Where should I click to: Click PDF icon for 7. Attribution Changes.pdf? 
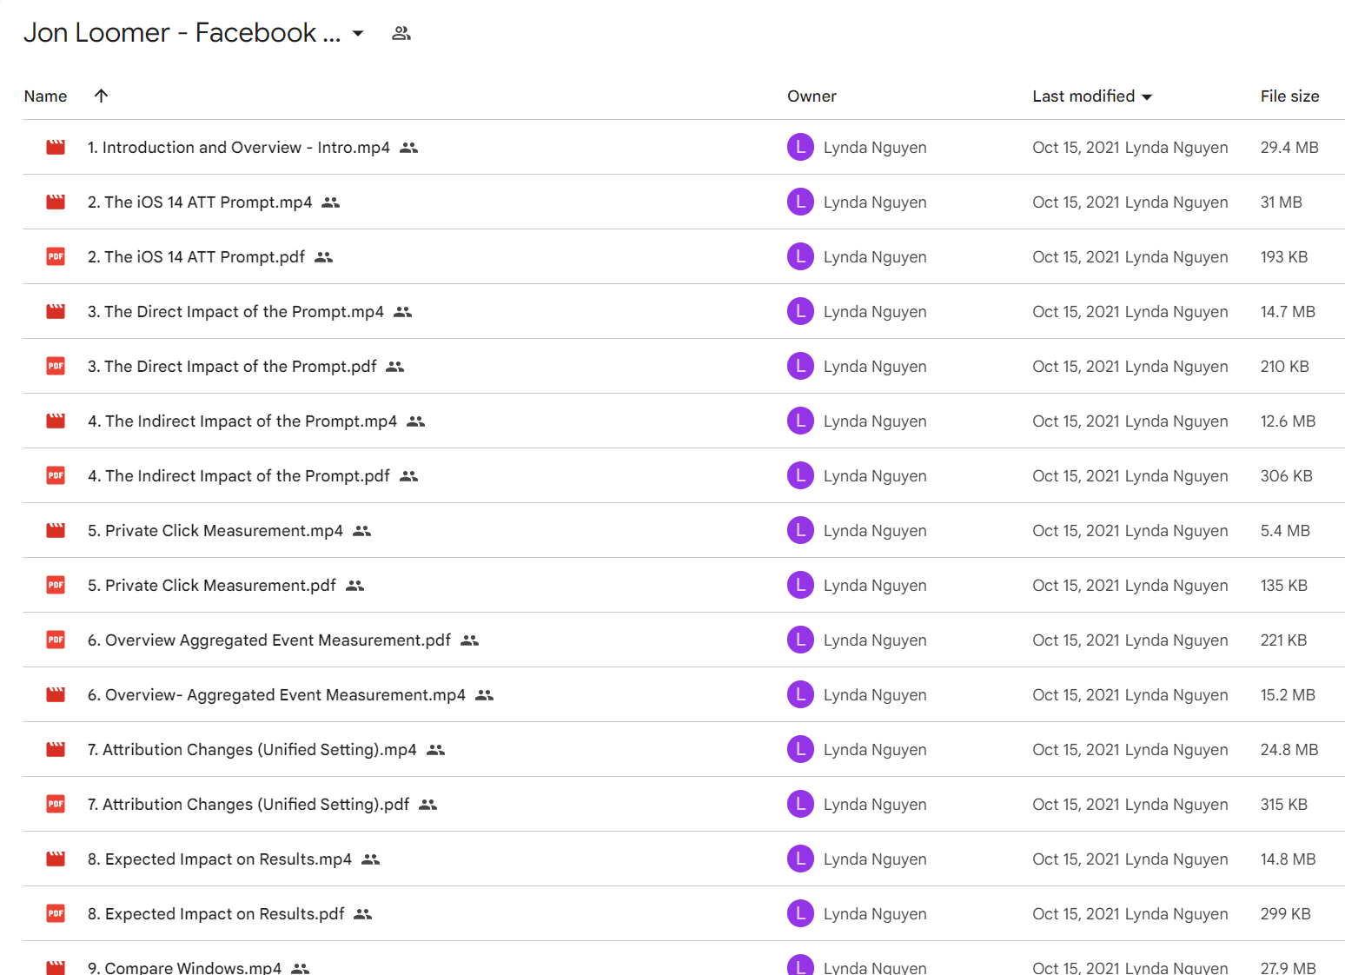click(56, 805)
